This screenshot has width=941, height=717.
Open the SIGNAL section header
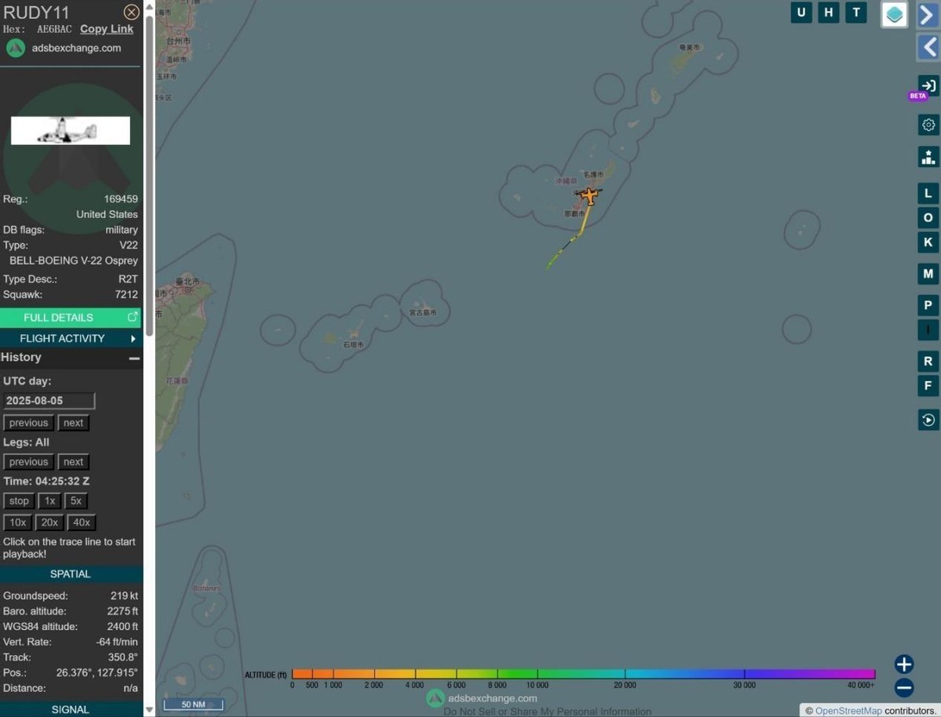pyautogui.click(x=71, y=709)
